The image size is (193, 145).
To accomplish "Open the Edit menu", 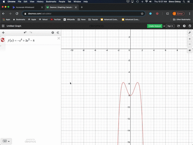I will 25,2.
